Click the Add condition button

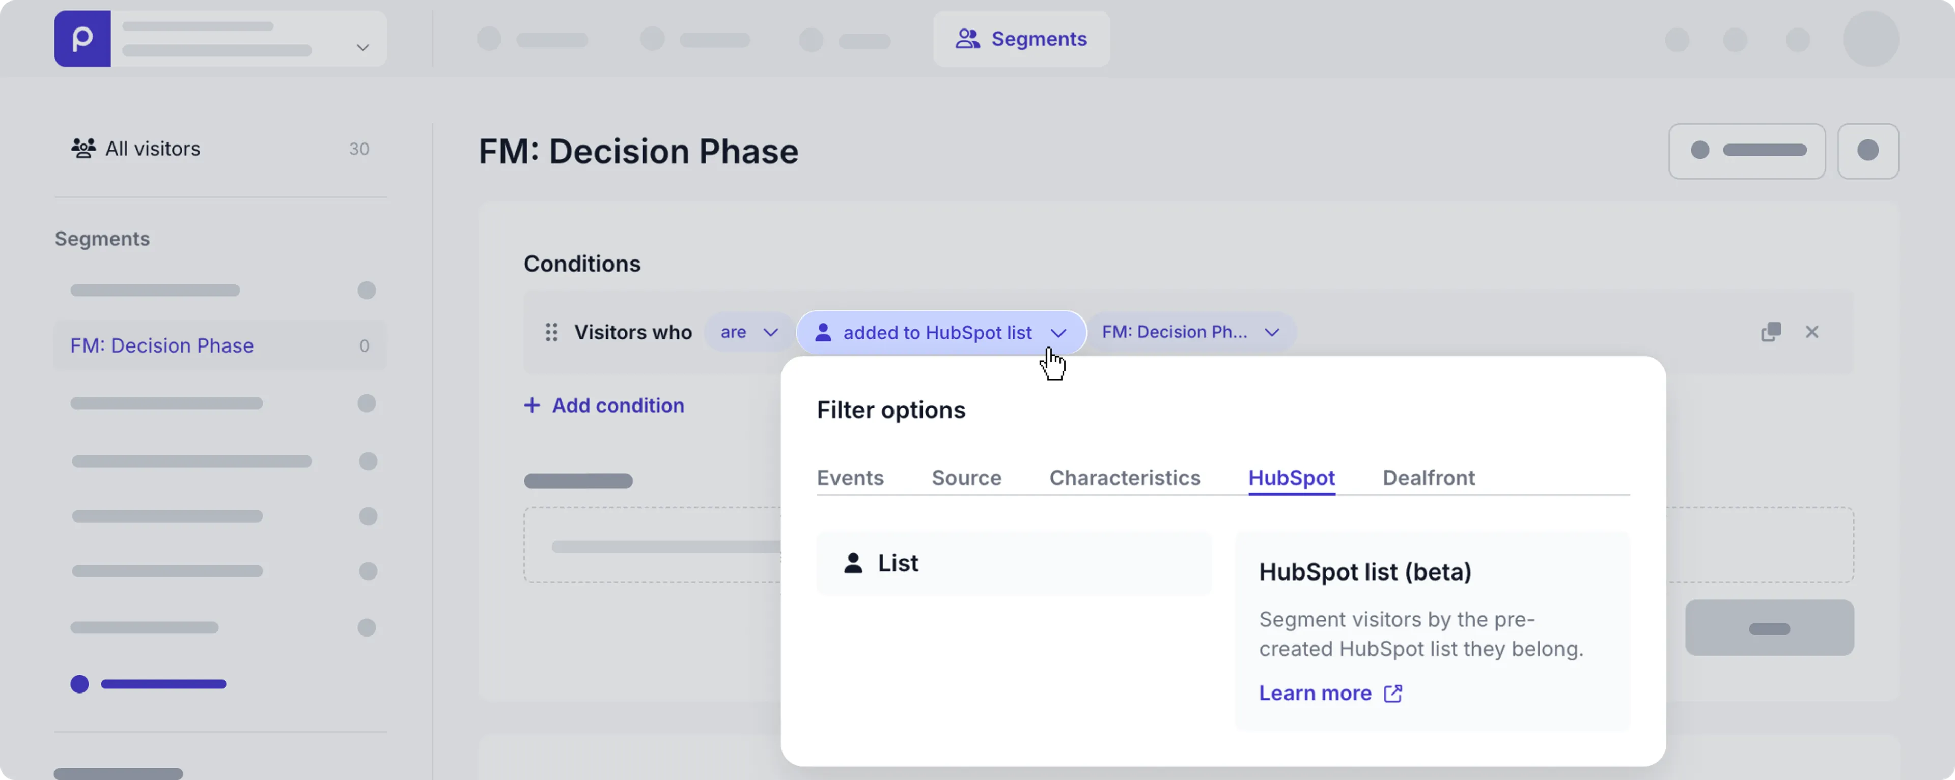603,405
